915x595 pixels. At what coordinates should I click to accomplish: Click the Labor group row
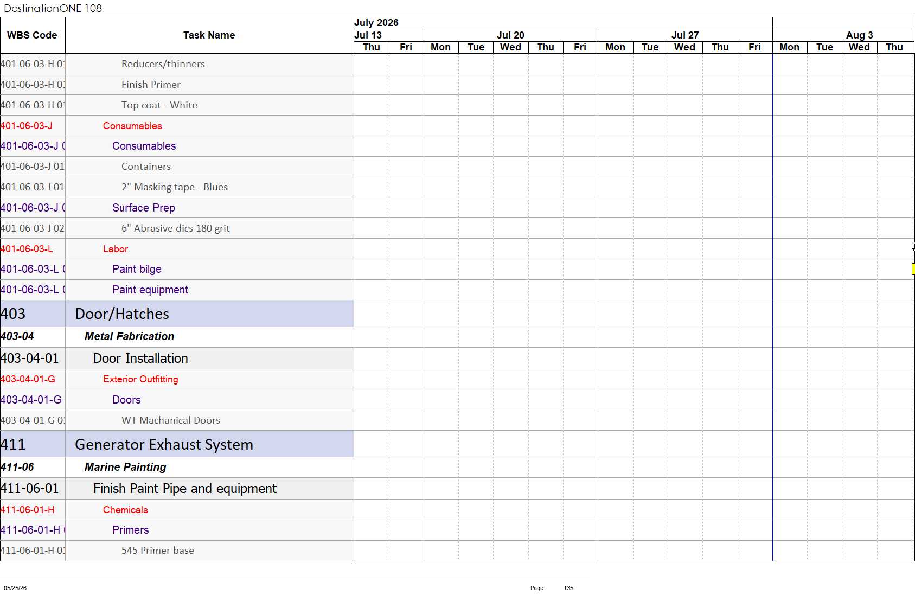pyautogui.click(x=116, y=249)
